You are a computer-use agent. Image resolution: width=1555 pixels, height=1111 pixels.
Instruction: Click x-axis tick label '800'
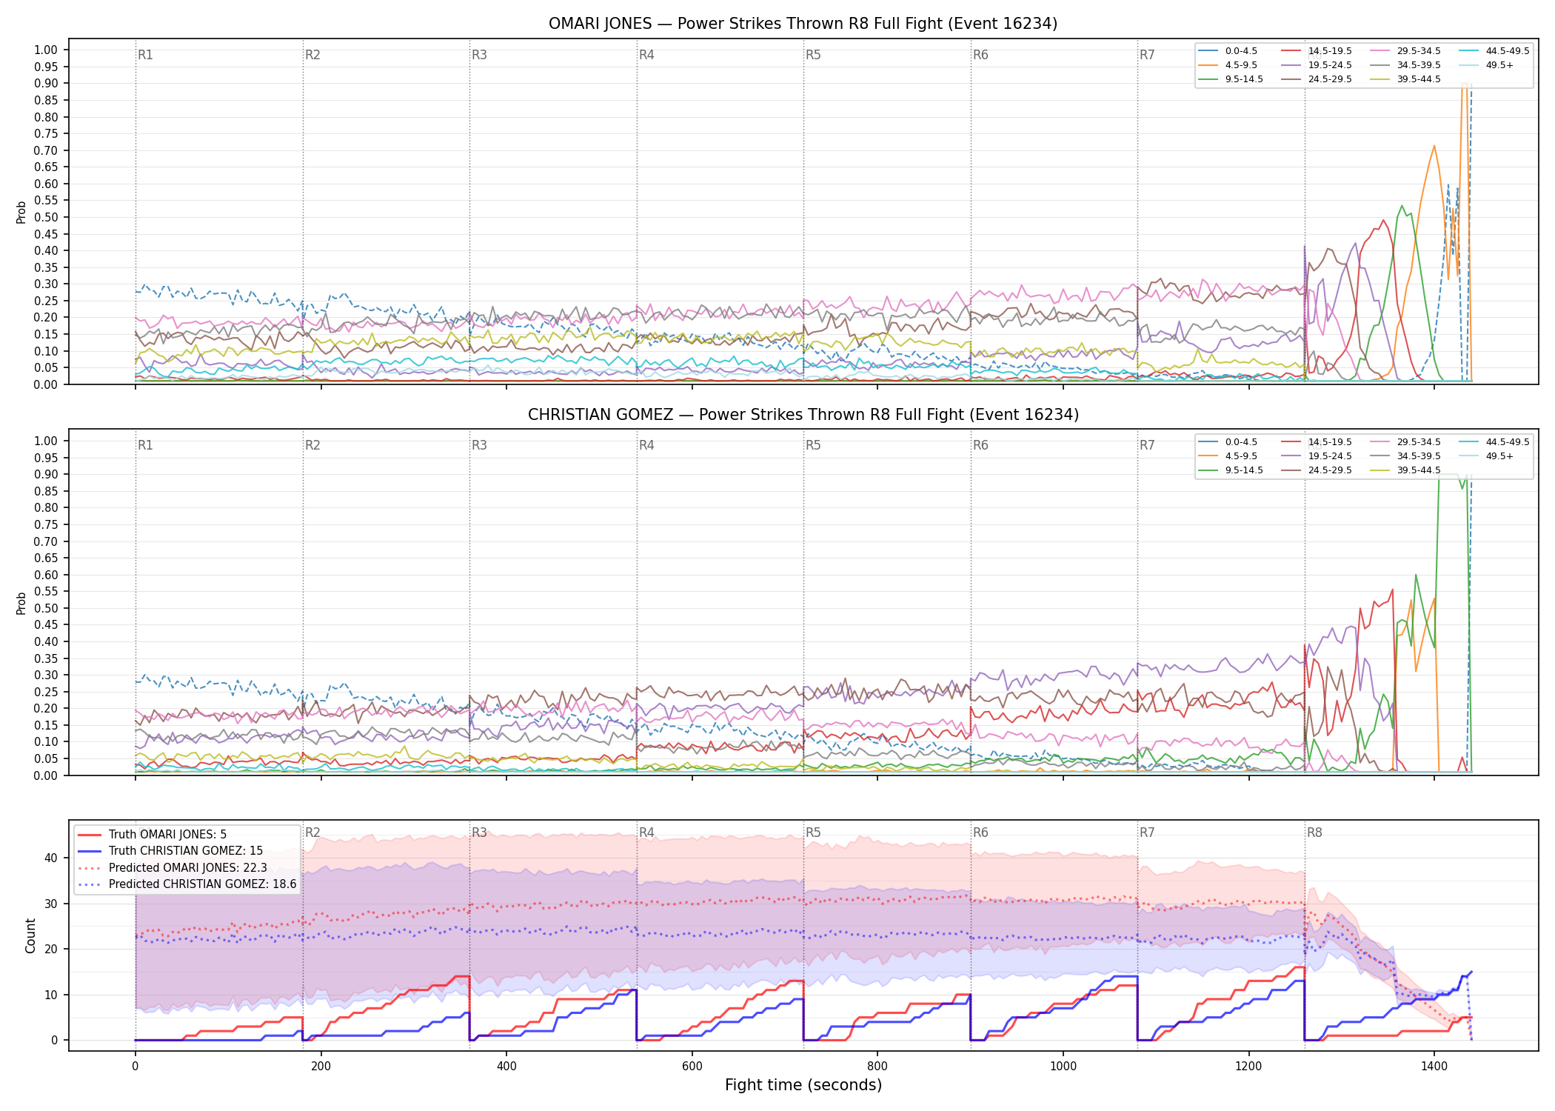click(x=877, y=1067)
